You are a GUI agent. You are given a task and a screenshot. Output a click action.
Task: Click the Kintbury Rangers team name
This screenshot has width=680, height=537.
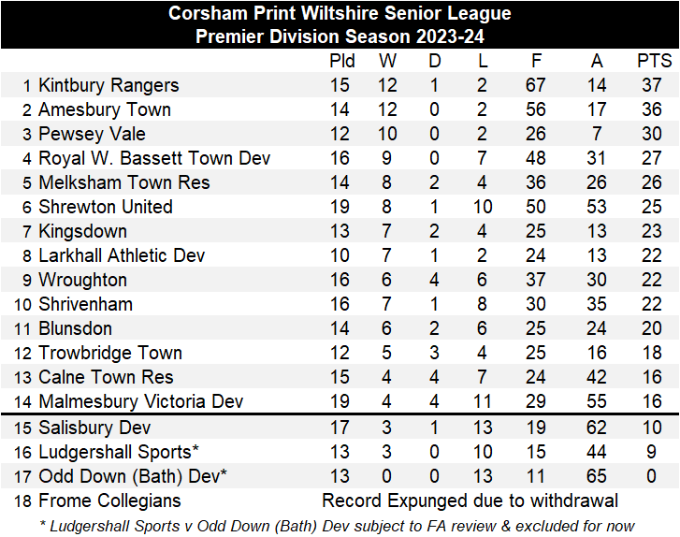coord(109,85)
